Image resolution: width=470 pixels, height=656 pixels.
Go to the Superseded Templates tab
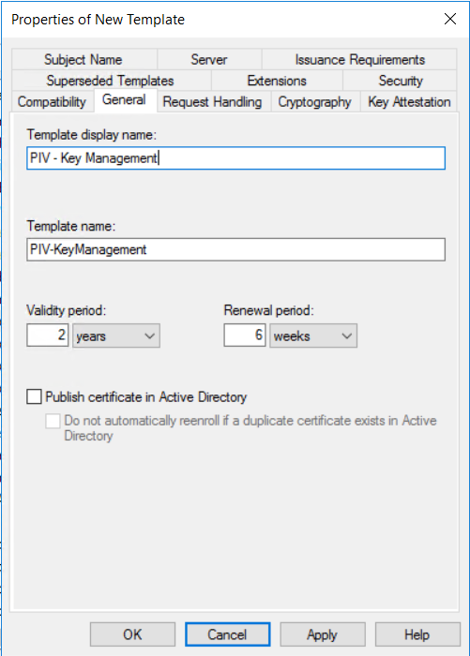(x=111, y=81)
